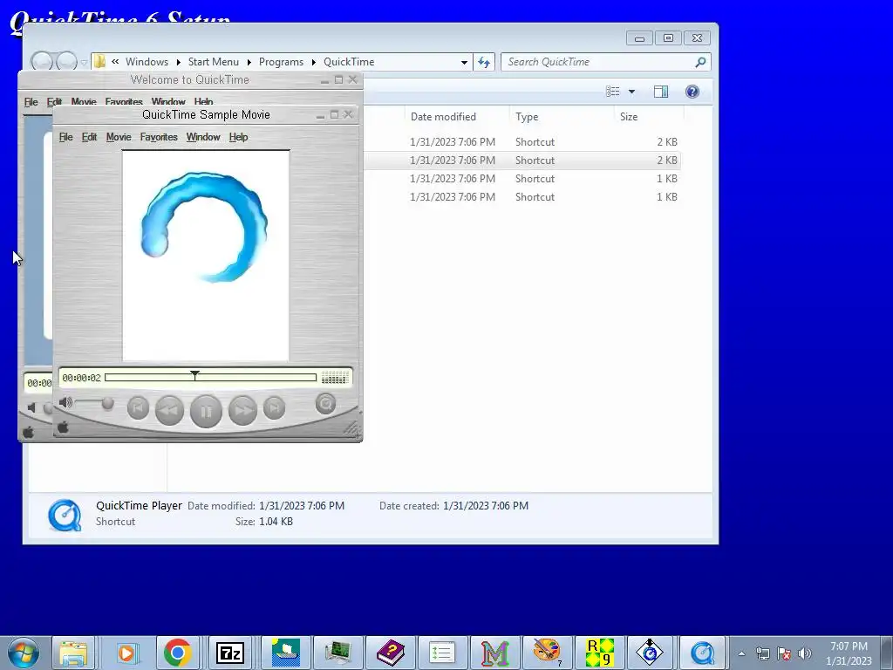
Task: Open File menu in Welcome to QuickTime window
Action: (31, 102)
